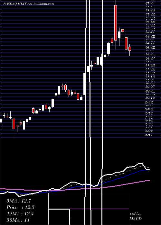Click the 10.16 price axis label
The width and height of the screenshot is (161, 225).
click(150, 98)
